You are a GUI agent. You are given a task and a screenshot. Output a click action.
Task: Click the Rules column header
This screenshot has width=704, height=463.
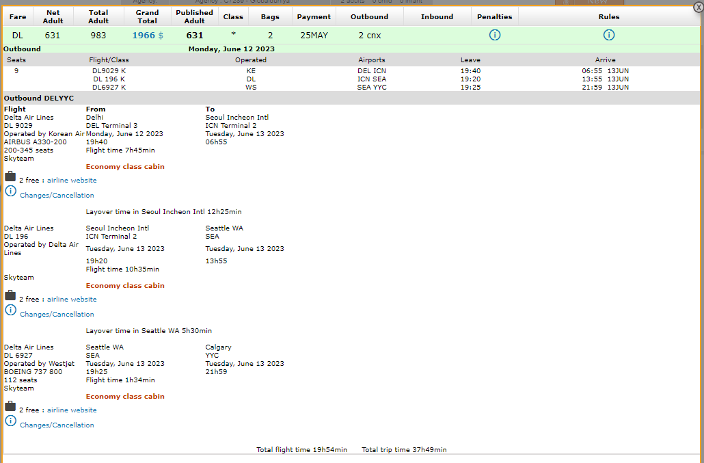pyautogui.click(x=608, y=16)
